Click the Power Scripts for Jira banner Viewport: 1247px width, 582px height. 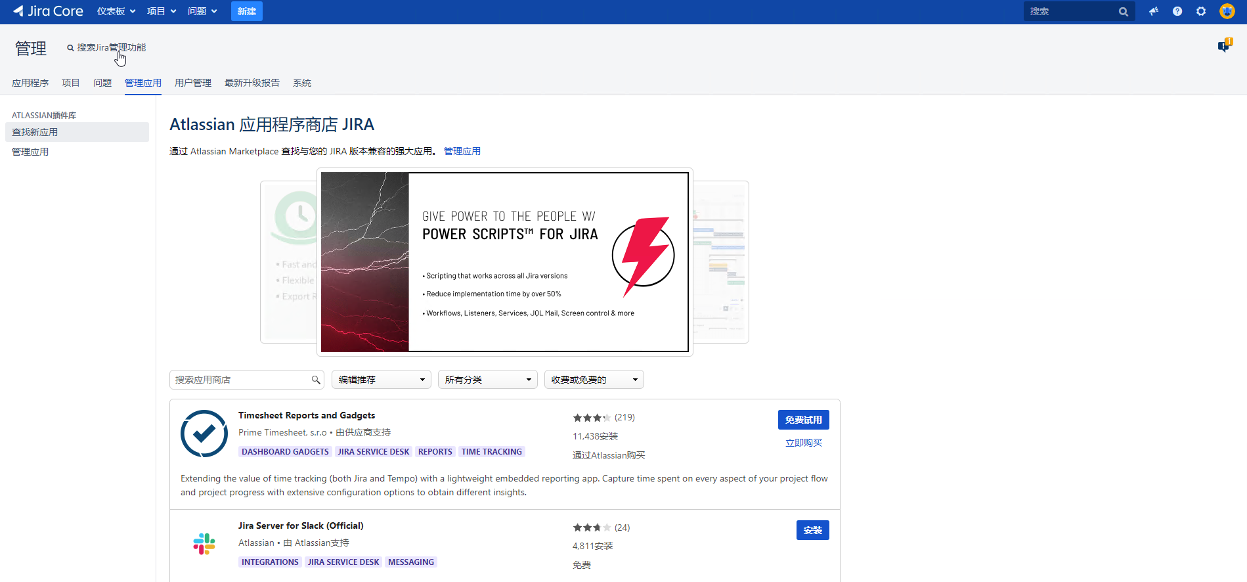pos(505,262)
